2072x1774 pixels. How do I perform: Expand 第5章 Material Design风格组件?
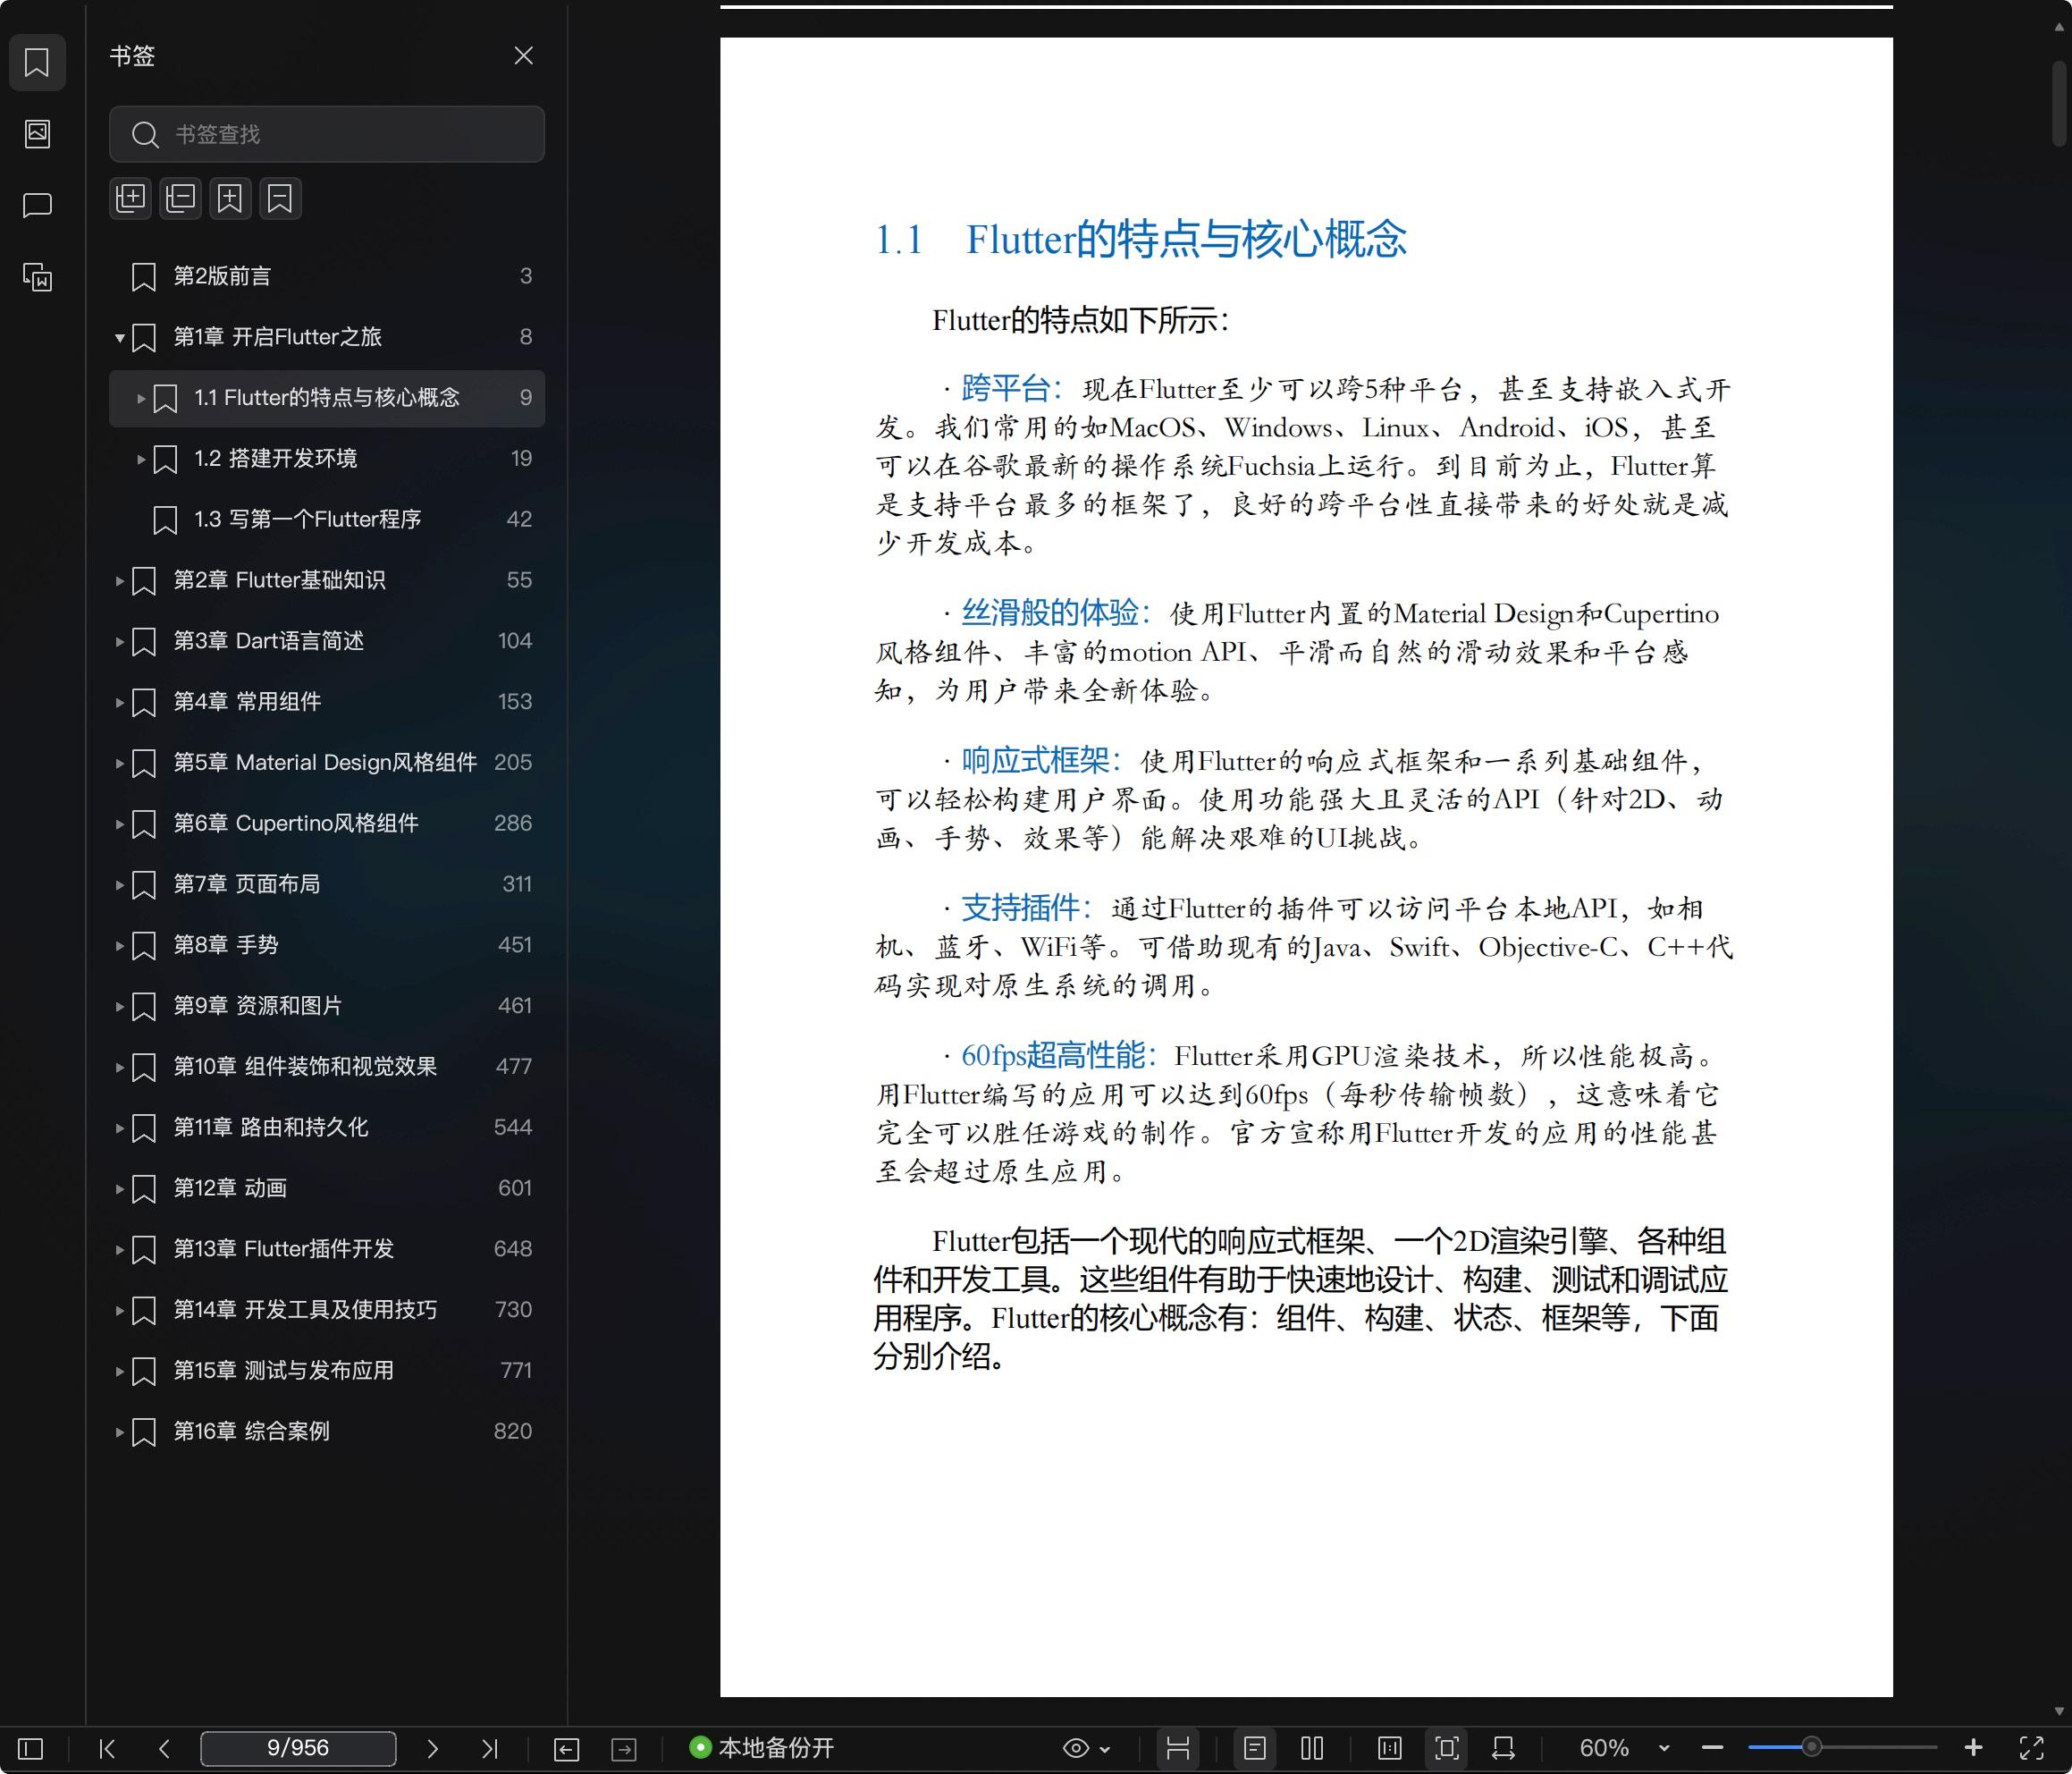click(120, 764)
